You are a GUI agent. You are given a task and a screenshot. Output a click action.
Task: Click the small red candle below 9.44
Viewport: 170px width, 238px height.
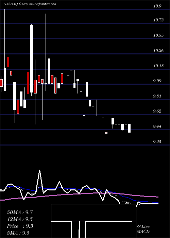[106, 133]
